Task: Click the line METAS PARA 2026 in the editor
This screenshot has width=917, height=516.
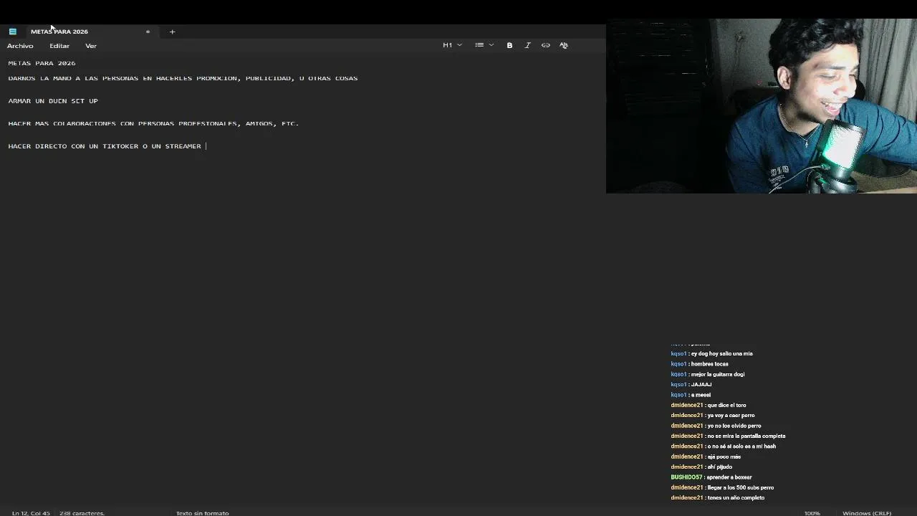Action: click(x=42, y=63)
